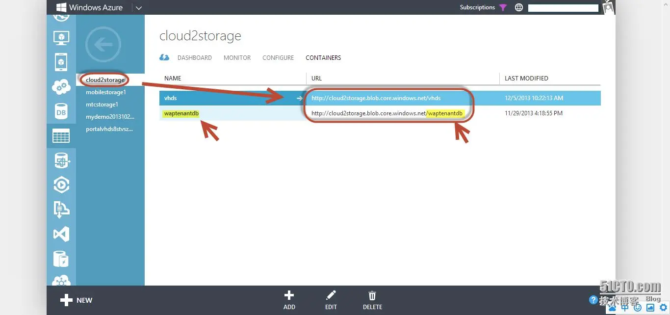This screenshot has width=670, height=315.
Task: Select the portalvhds8stvsz... account
Action: (109, 129)
